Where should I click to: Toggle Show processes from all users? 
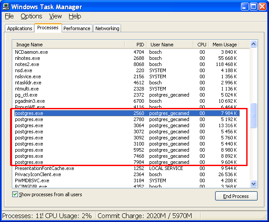[x=15, y=194]
